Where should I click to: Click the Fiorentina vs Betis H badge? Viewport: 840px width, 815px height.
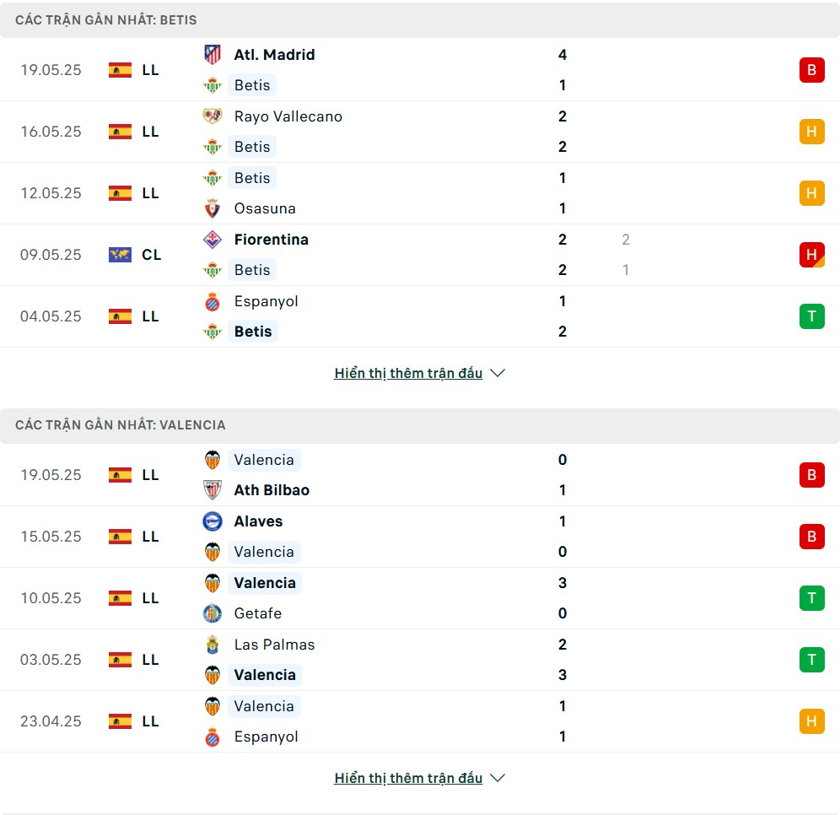click(811, 255)
